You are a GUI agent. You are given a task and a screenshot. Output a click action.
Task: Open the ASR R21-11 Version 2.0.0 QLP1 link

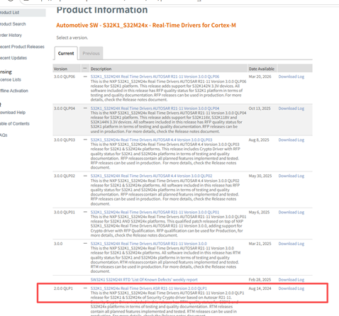tap(149, 288)
